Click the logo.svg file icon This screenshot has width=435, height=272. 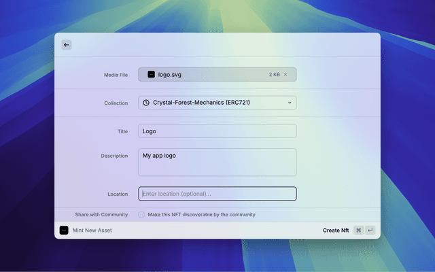(x=151, y=75)
